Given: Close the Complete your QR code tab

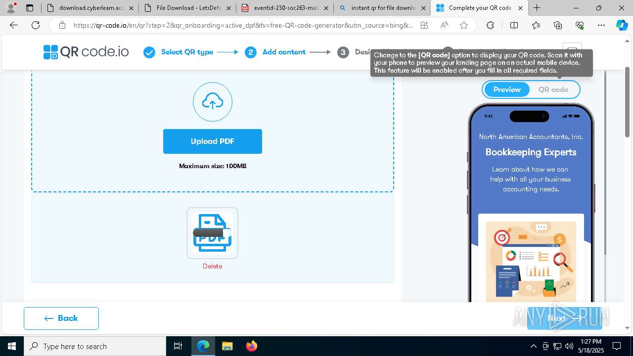Looking at the screenshot, I should tap(520, 8).
